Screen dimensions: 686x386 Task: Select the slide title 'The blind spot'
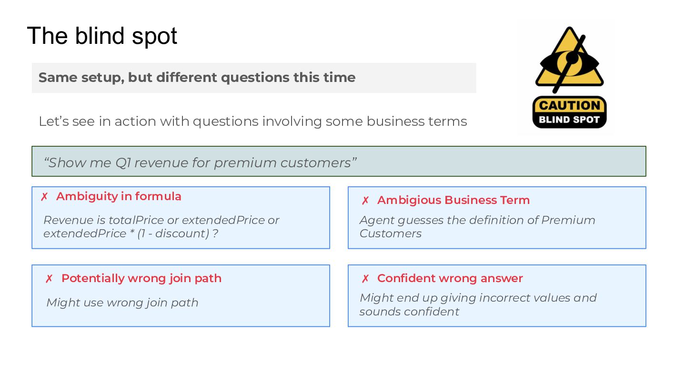click(x=102, y=36)
